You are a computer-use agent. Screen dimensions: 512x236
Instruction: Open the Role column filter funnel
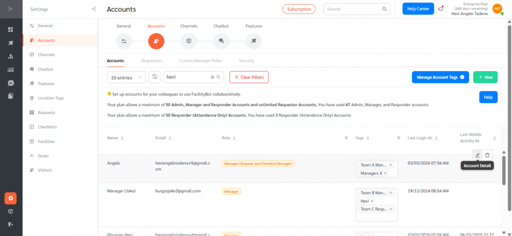point(346,138)
